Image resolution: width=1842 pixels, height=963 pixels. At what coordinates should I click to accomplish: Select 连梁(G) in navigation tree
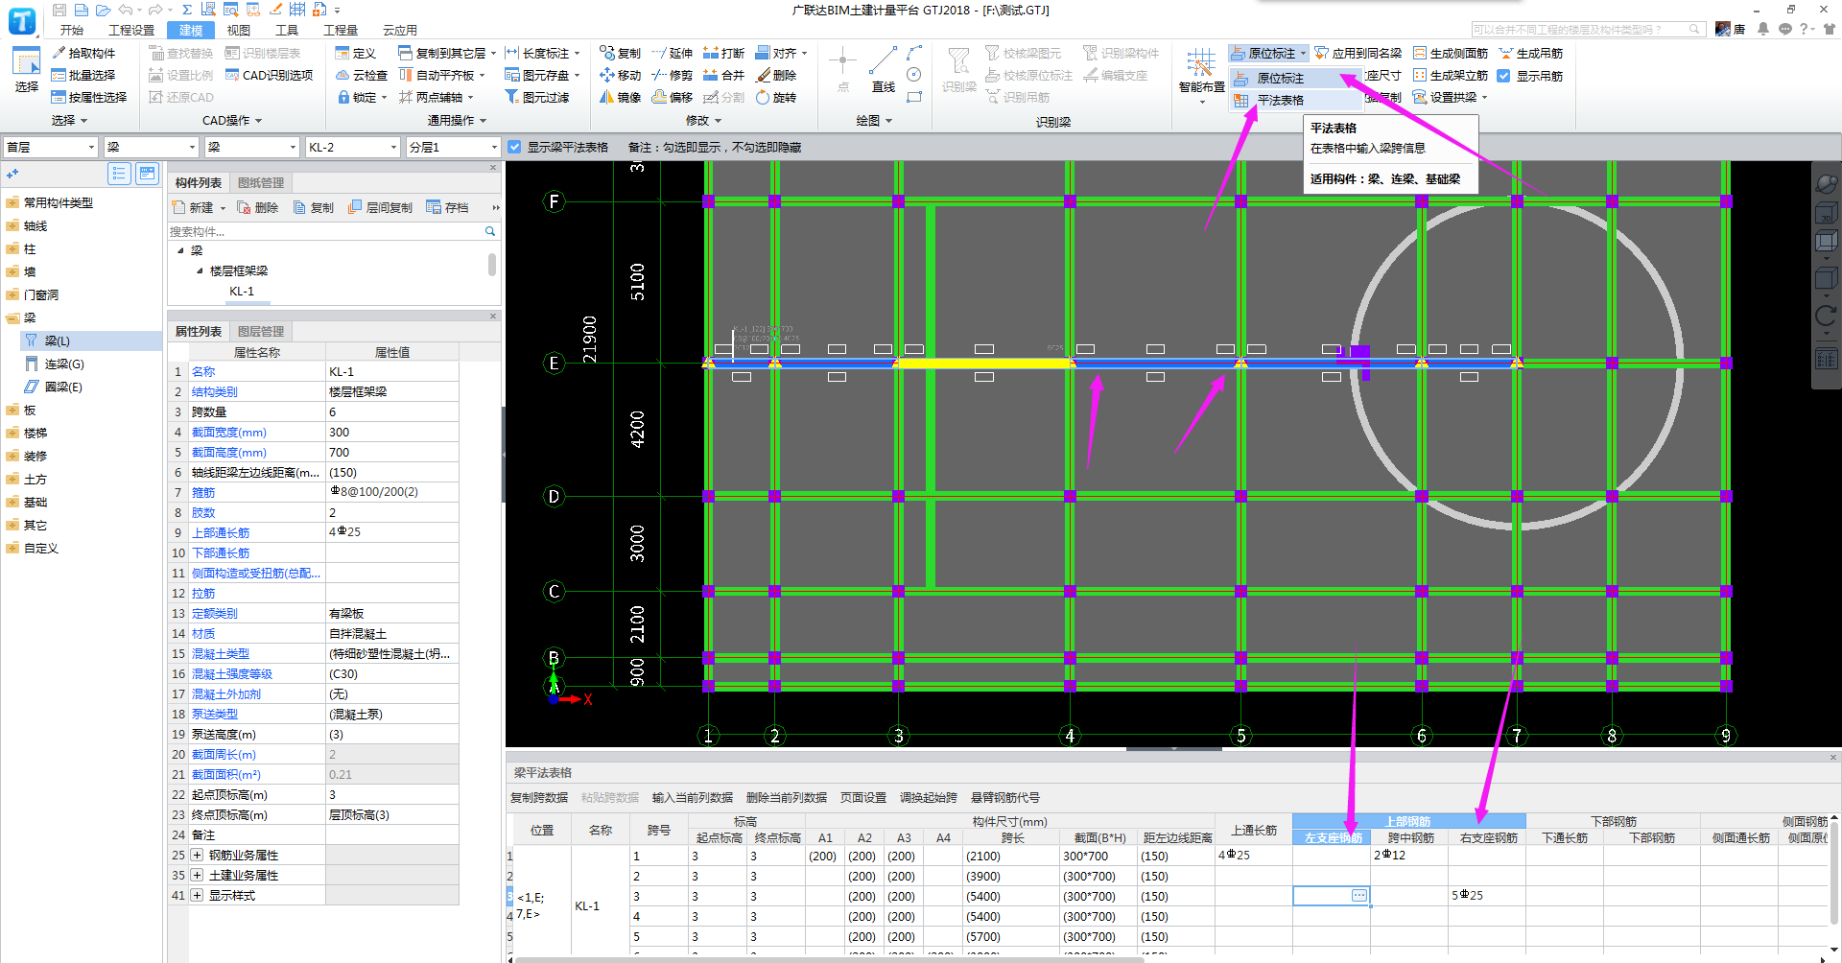tap(64, 364)
